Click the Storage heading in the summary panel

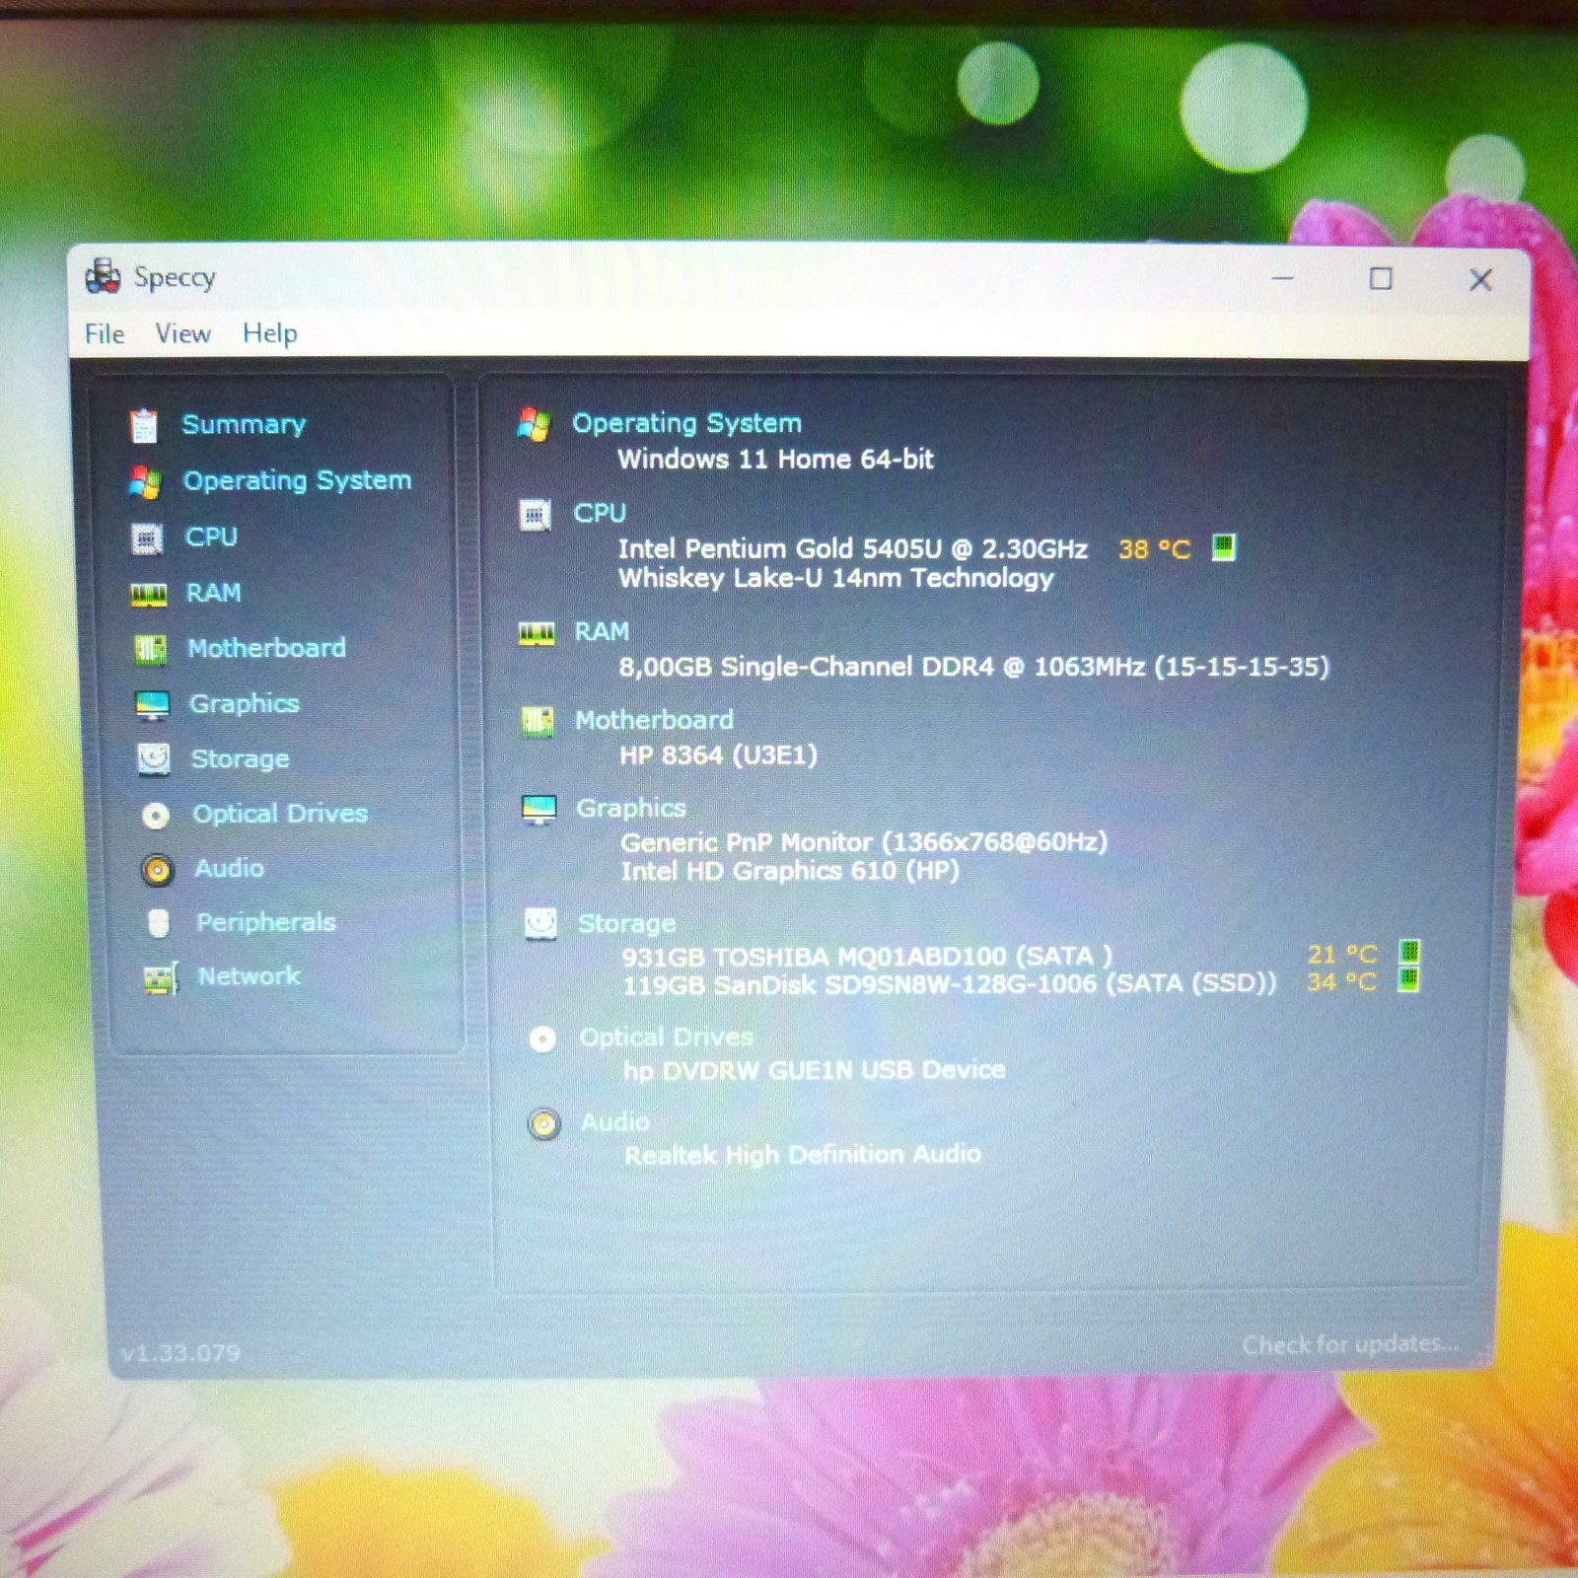[627, 924]
